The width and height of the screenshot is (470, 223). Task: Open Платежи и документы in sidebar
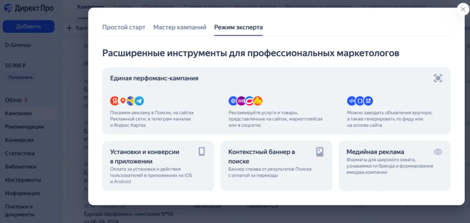(x=19, y=211)
